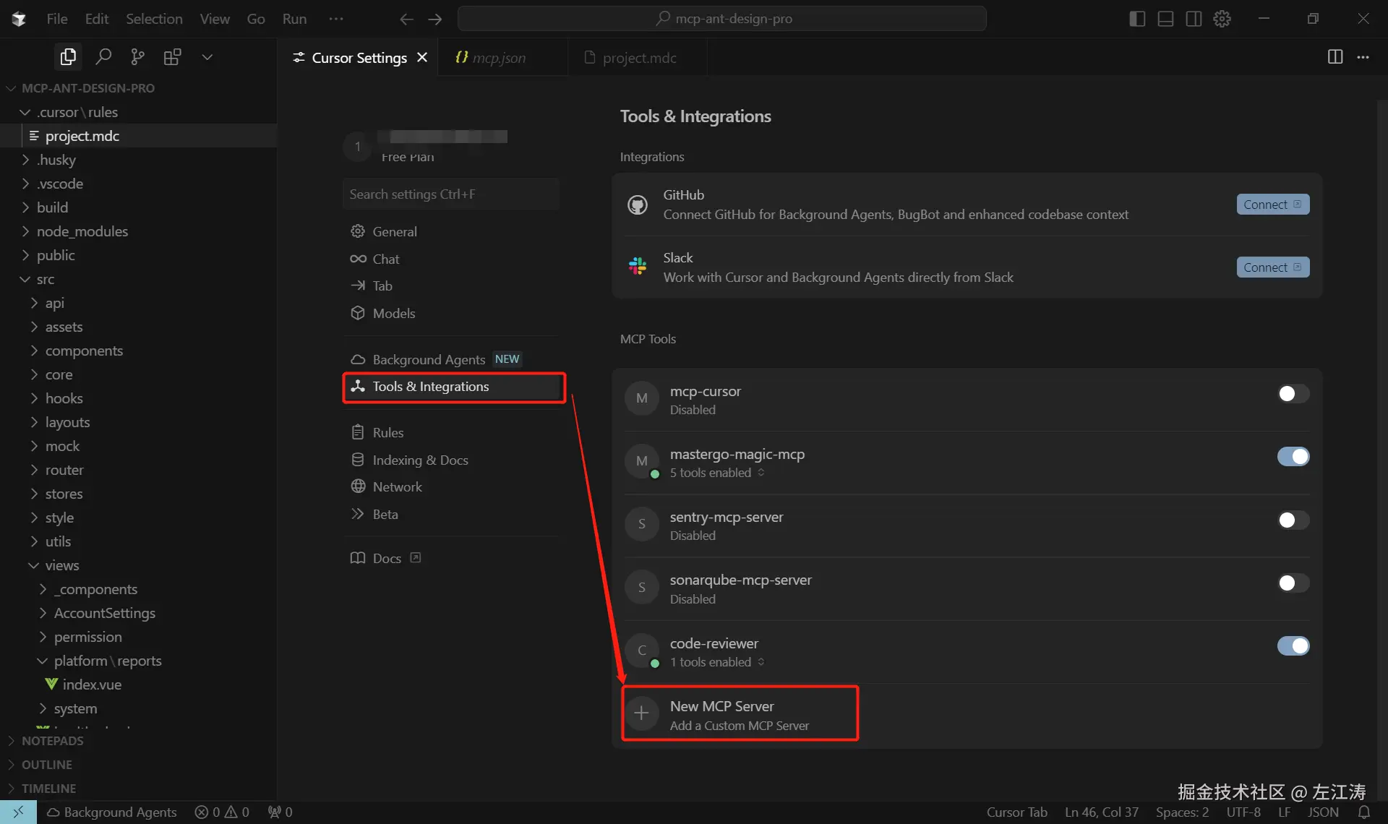This screenshot has height=824, width=1388.
Task: Open the Explorer files icon
Action: click(68, 57)
